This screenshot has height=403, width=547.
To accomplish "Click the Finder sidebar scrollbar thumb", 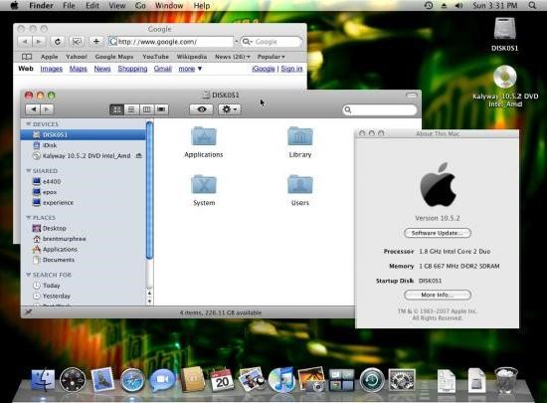I will tap(149, 190).
